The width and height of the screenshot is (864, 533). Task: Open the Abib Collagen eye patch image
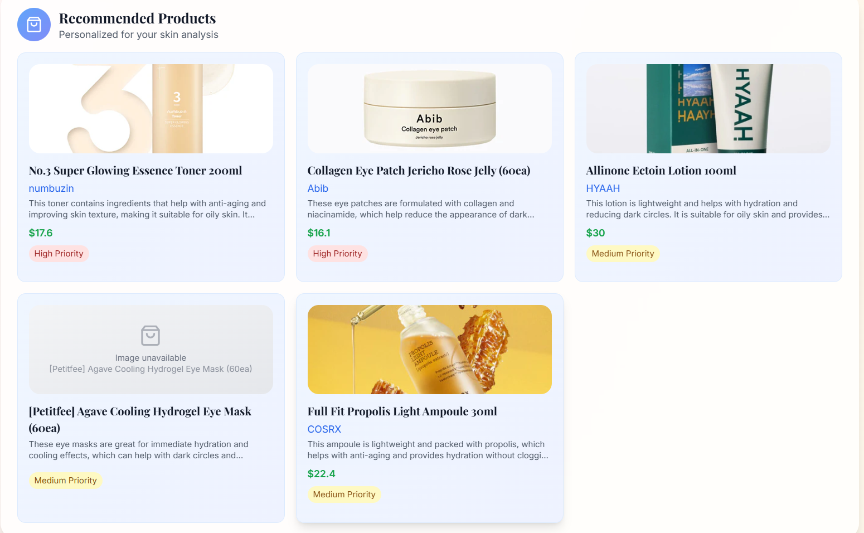[x=429, y=109]
